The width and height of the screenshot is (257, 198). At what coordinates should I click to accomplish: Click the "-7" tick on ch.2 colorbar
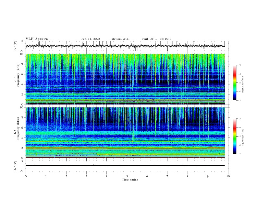click(239, 154)
